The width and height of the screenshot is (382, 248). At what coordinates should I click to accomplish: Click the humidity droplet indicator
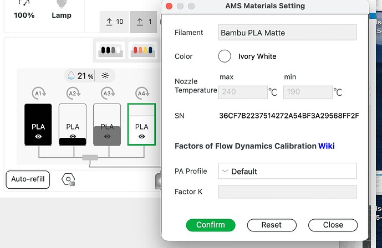click(71, 76)
